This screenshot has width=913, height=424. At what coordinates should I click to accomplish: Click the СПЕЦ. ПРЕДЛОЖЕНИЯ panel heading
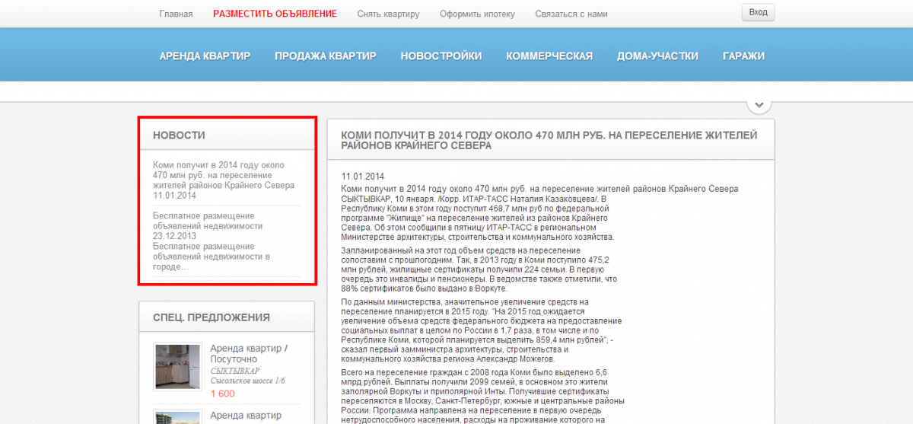click(x=212, y=317)
